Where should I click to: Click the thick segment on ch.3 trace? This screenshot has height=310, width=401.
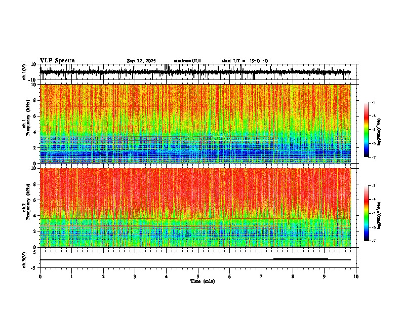[x=301, y=259]
